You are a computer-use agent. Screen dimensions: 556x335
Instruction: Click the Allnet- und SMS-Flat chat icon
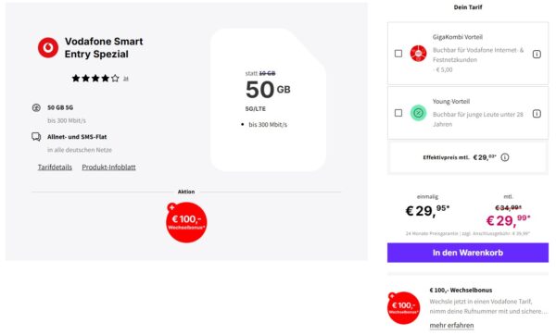coord(36,137)
